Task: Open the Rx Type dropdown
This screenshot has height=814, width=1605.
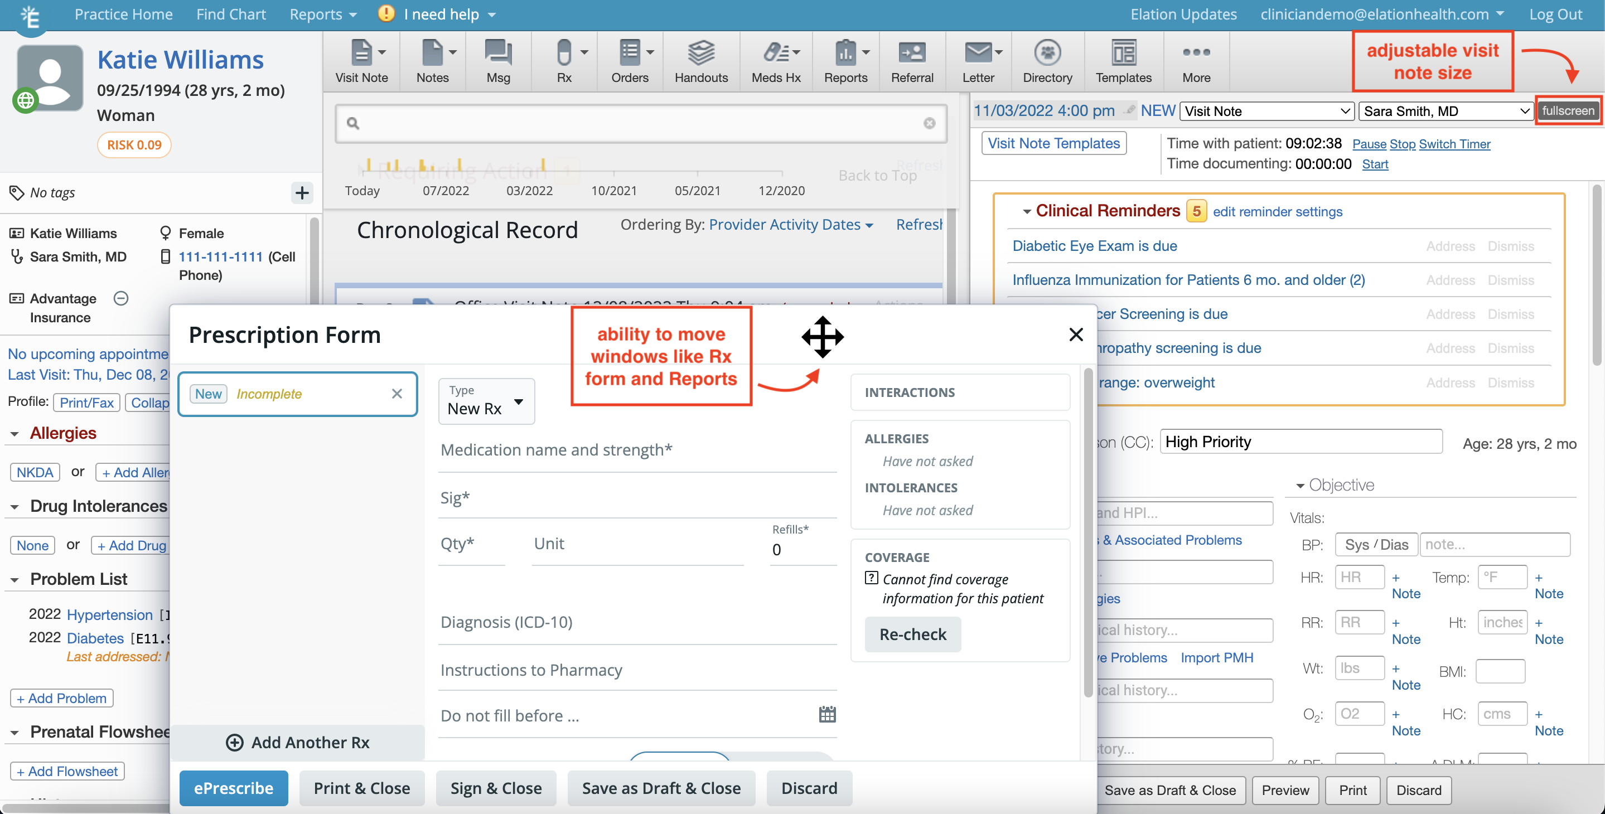Action: (x=486, y=401)
